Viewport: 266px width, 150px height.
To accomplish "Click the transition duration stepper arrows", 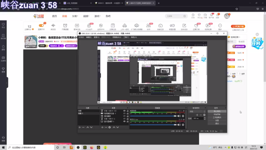I will tap(204, 118).
